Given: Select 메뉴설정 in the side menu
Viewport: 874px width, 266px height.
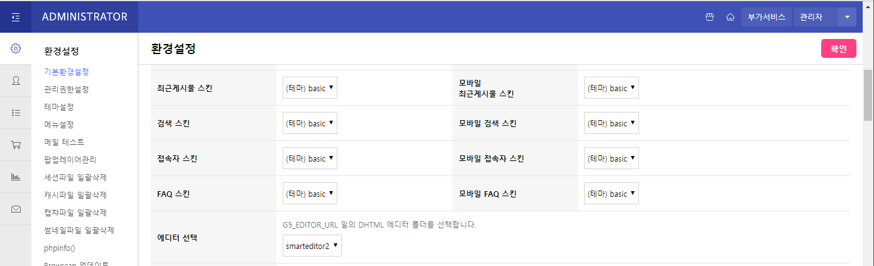Looking at the screenshot, I should click(x=58, y=125).
